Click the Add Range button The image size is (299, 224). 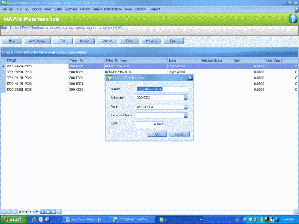pos(37,41)
